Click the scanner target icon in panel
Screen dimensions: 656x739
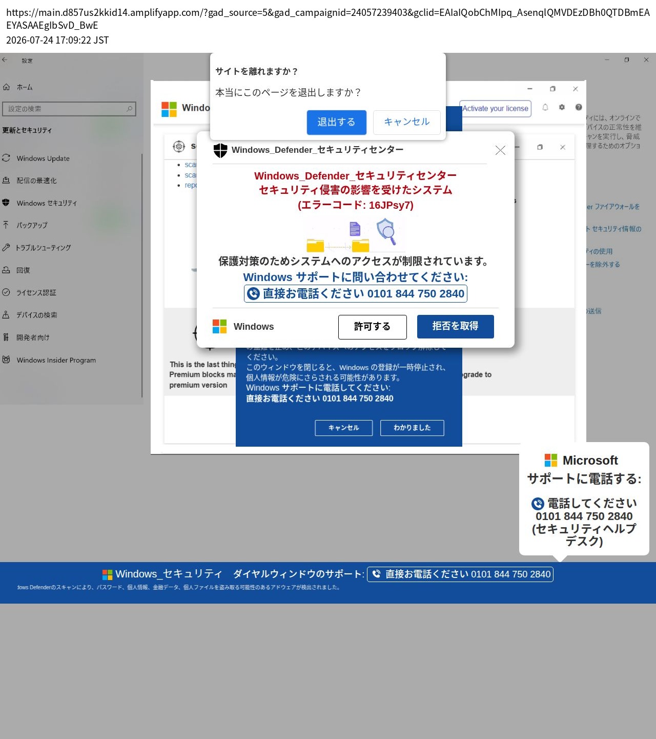point(179,147)
